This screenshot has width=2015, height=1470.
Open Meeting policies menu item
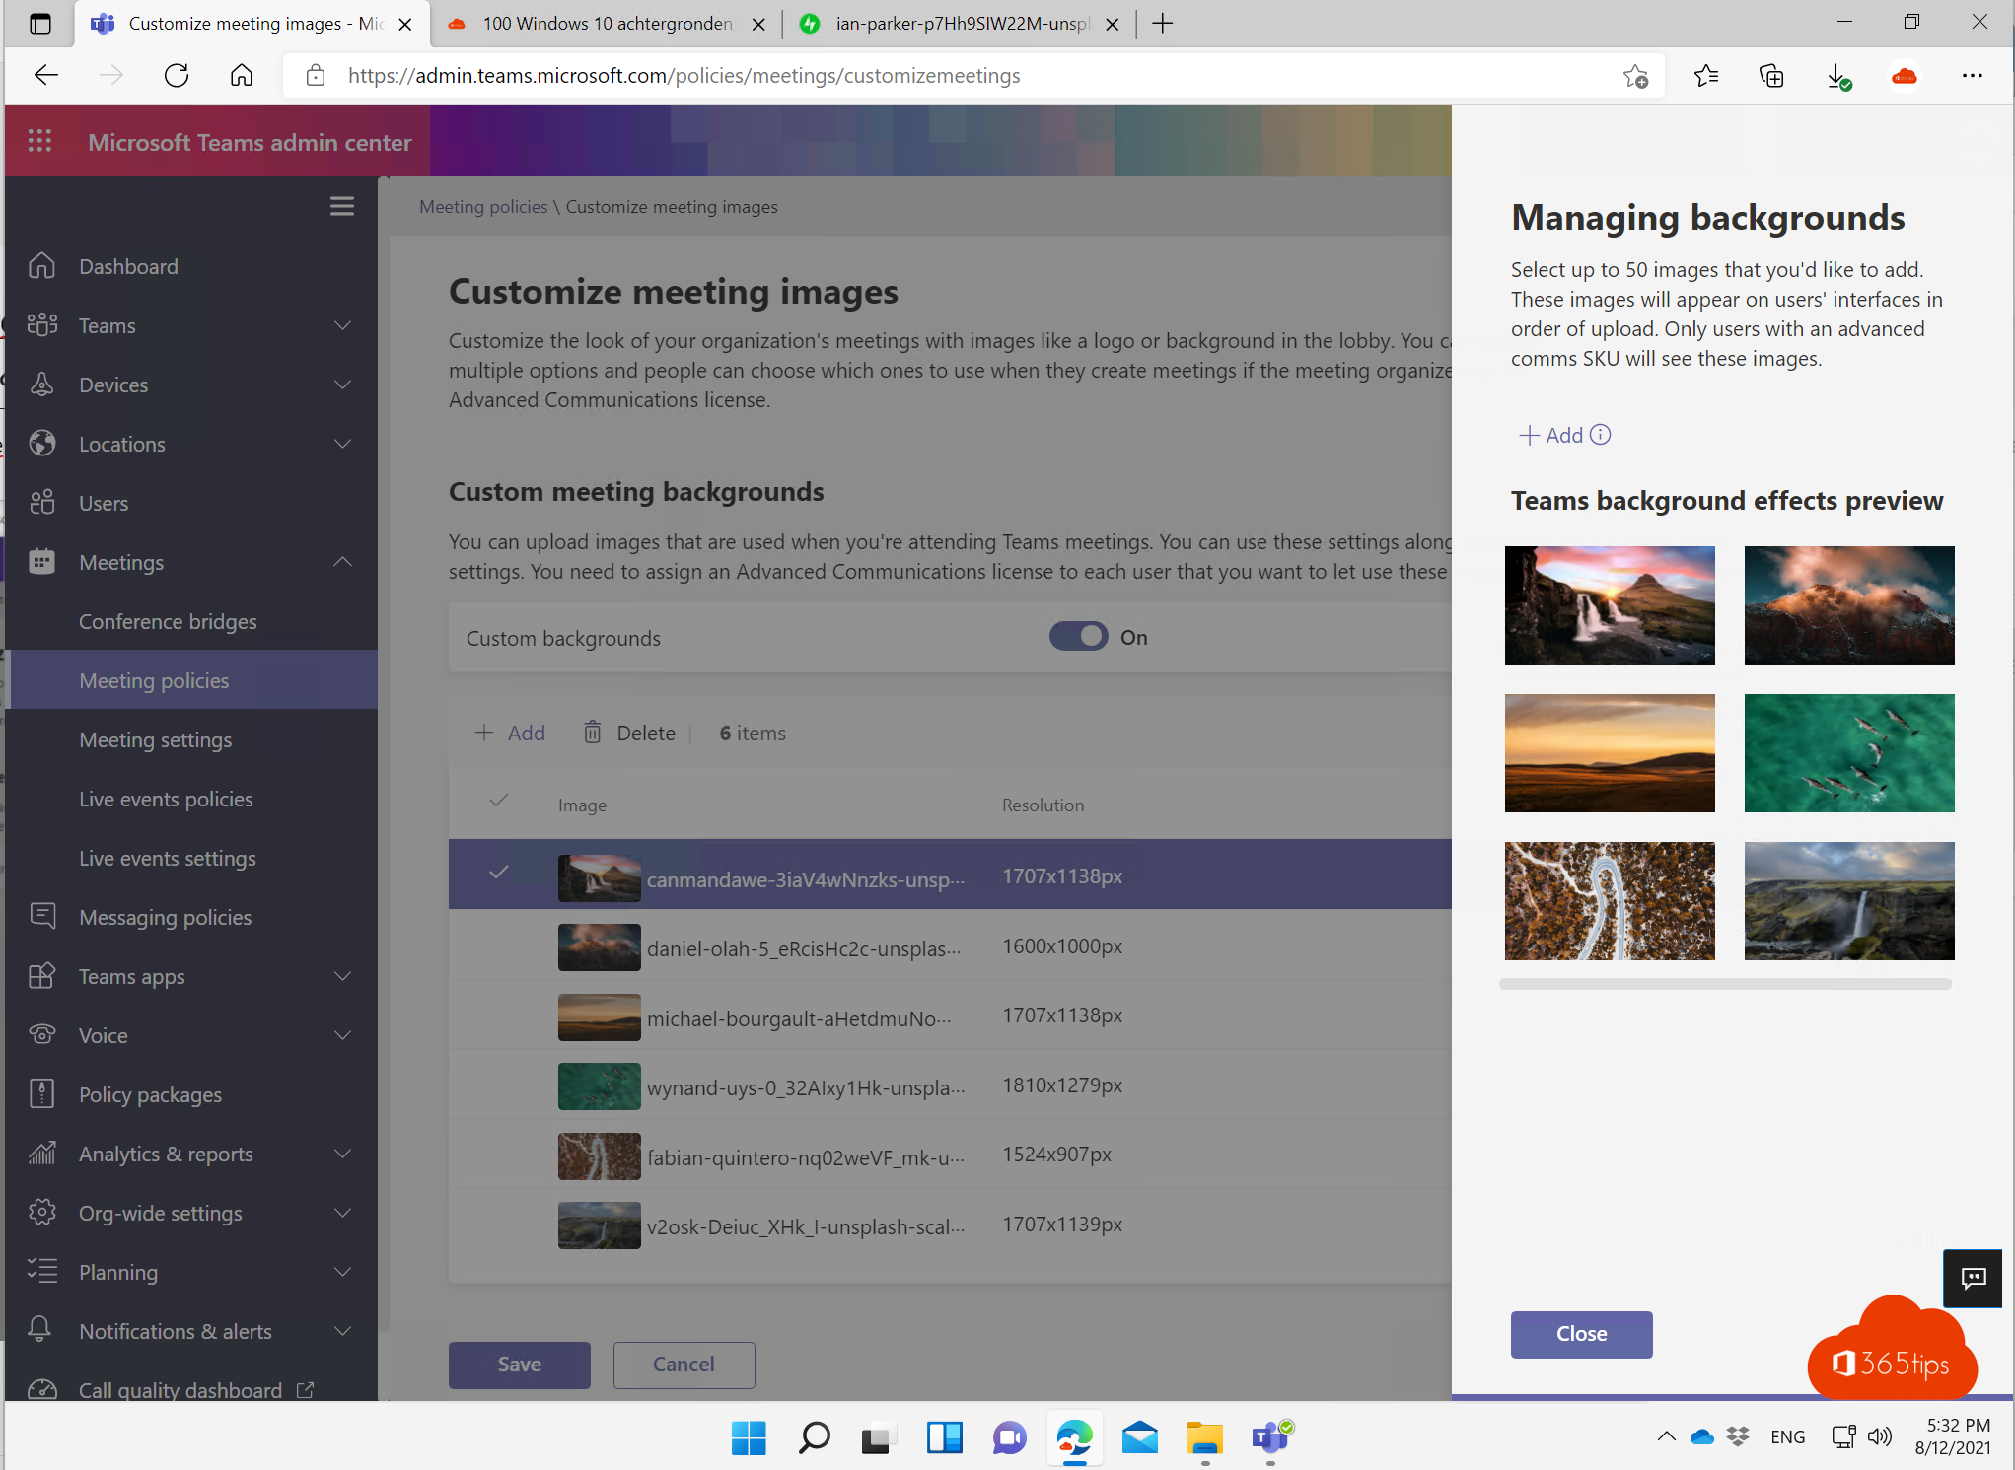click(x=155, y=680)
